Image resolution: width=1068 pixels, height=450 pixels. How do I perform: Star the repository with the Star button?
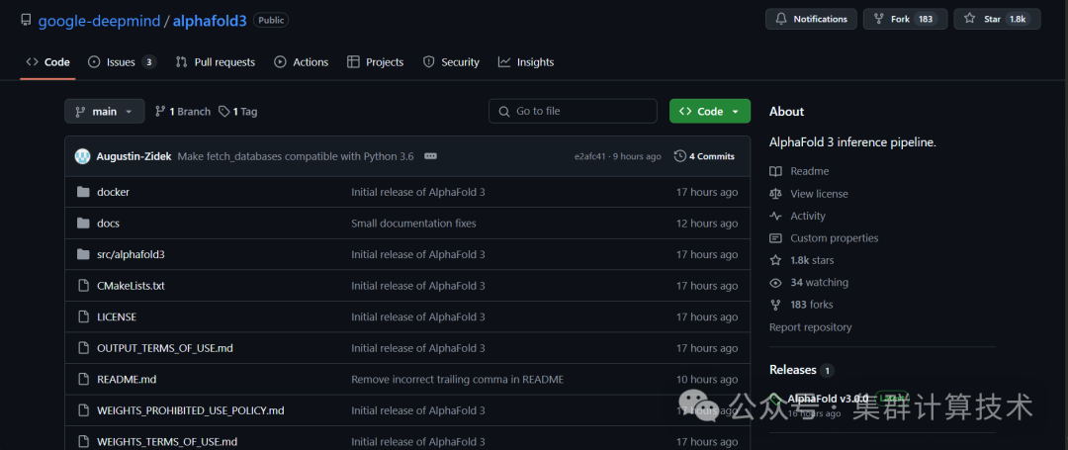click(997, 19)
